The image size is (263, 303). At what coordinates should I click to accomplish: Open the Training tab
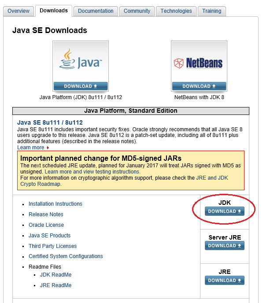pos(211,11)
